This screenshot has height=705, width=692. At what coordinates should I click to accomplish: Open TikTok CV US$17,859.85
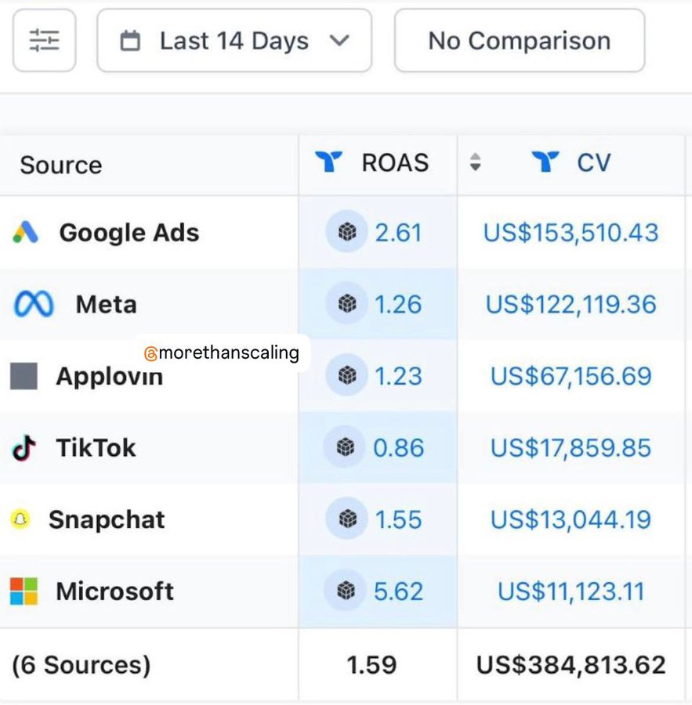(571, 448)
